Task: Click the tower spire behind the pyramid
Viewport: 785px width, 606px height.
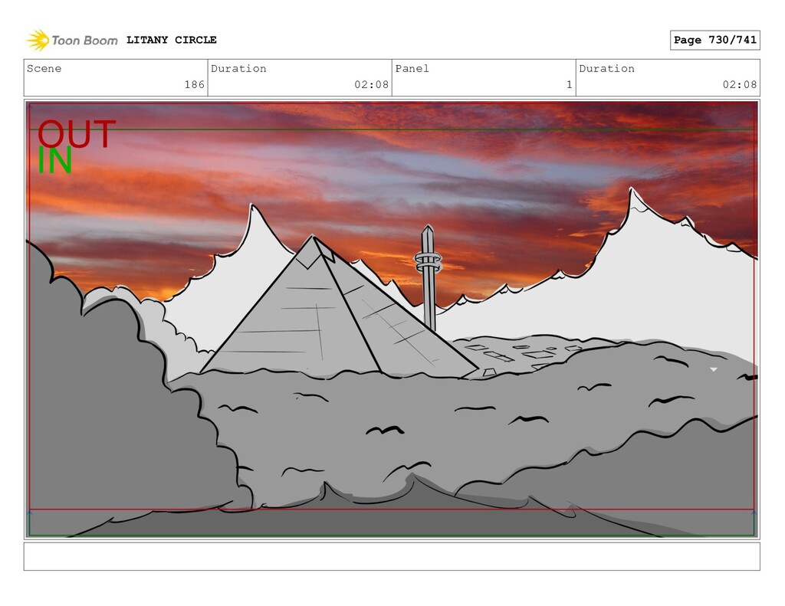Action: pos(428,277)
